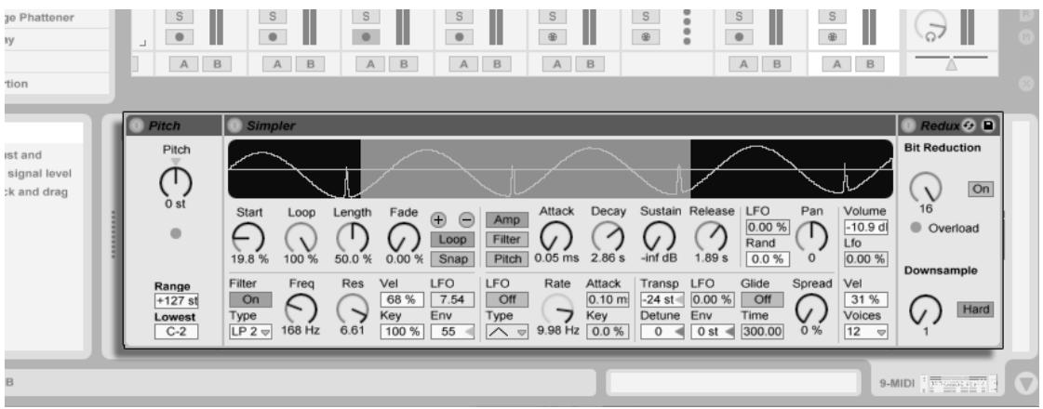
Task: Toggle the Simpler Snap button
Action: [451, 258]
